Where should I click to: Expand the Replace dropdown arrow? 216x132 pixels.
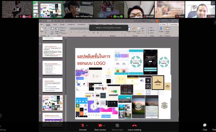[x=156, y=30]
